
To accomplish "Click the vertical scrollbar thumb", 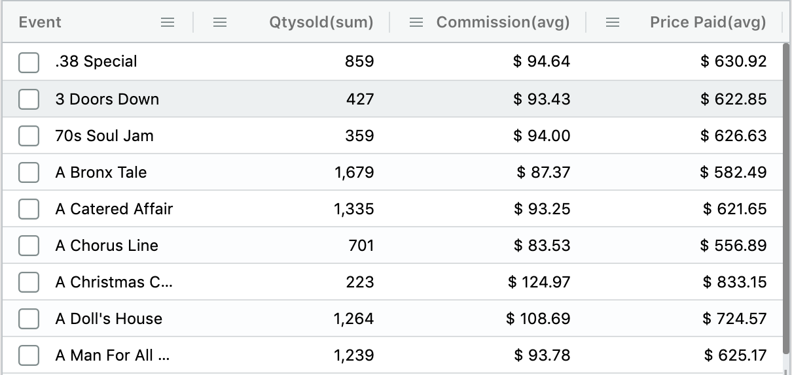I will coord(786,196).
